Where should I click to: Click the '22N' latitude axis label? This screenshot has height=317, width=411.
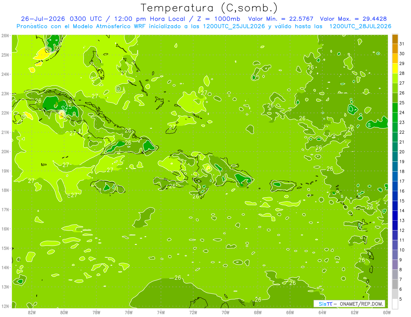(5, 113)
